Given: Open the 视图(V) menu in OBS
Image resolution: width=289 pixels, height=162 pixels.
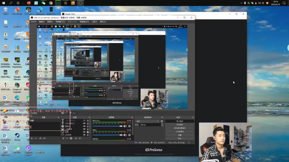Looking at the screenshot, I should (50, 22).
